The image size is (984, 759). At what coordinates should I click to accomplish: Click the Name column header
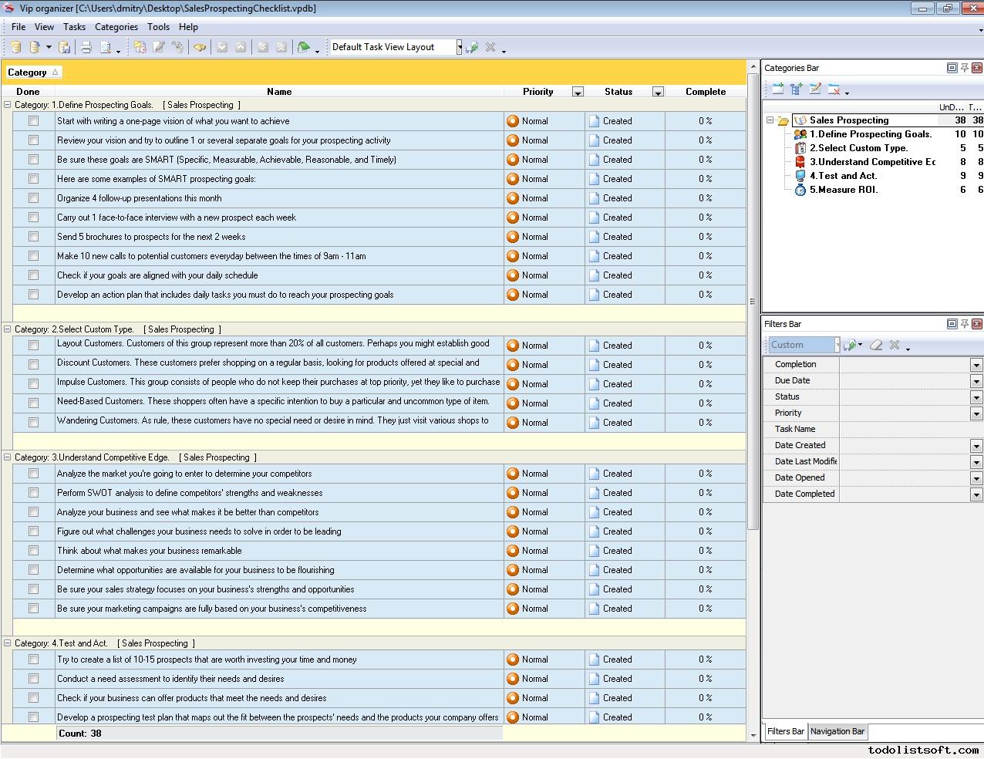click(x=278, y=92)
